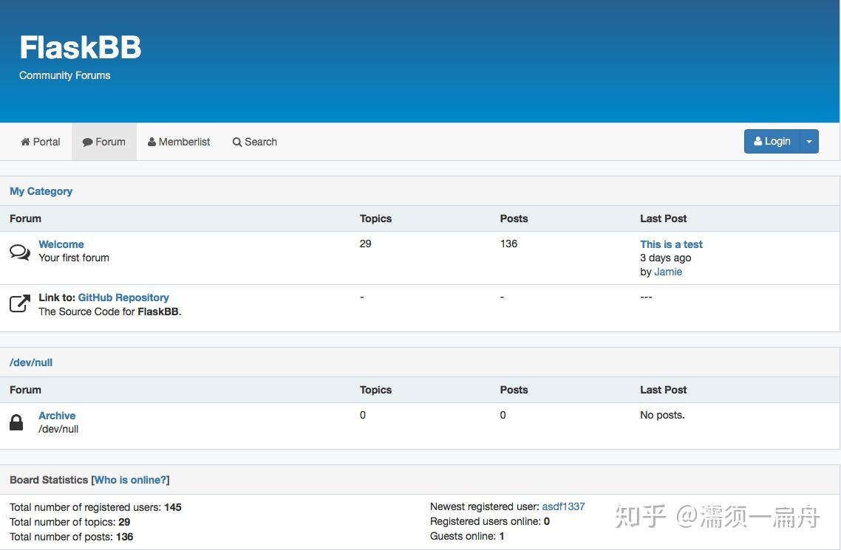
Task: Expand the My Category section header
Action: [41, 191]
